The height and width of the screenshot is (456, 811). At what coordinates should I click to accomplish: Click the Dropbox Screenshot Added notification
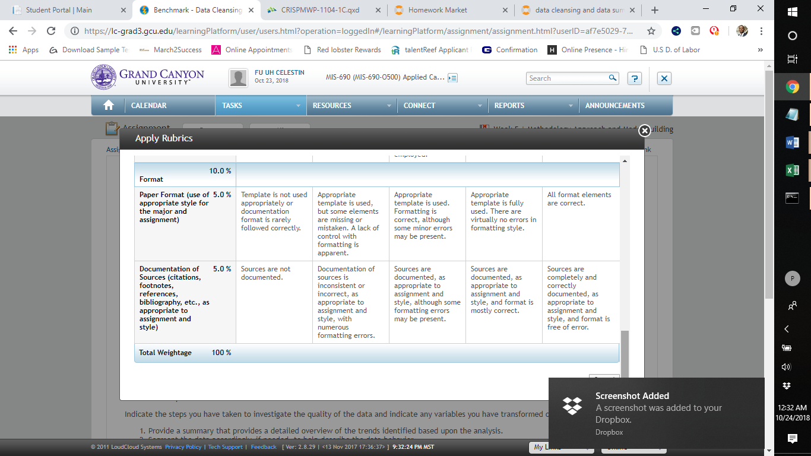tap(657, 413)
